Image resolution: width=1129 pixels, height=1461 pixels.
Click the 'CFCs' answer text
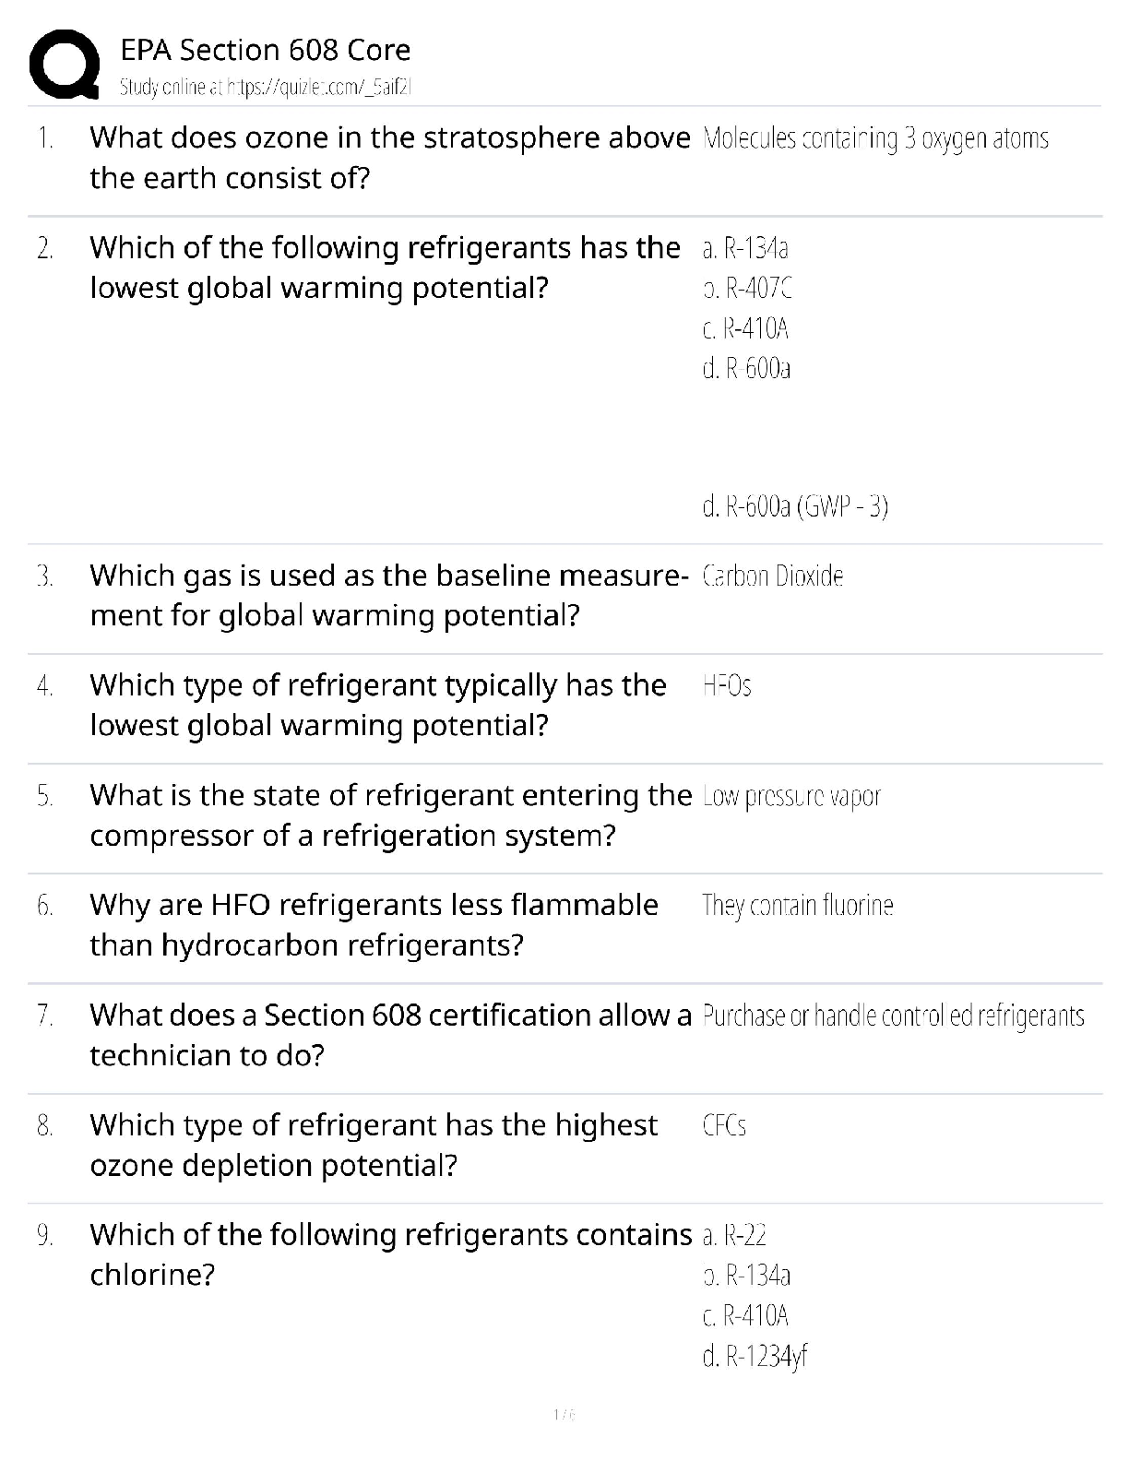click(x=724, y=1125)
